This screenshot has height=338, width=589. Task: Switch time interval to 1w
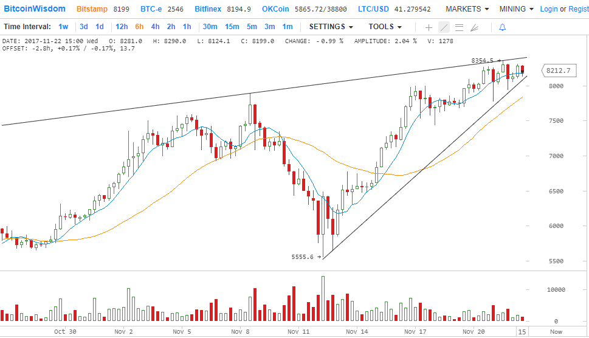pyautogui.click(x=63, y=27)
